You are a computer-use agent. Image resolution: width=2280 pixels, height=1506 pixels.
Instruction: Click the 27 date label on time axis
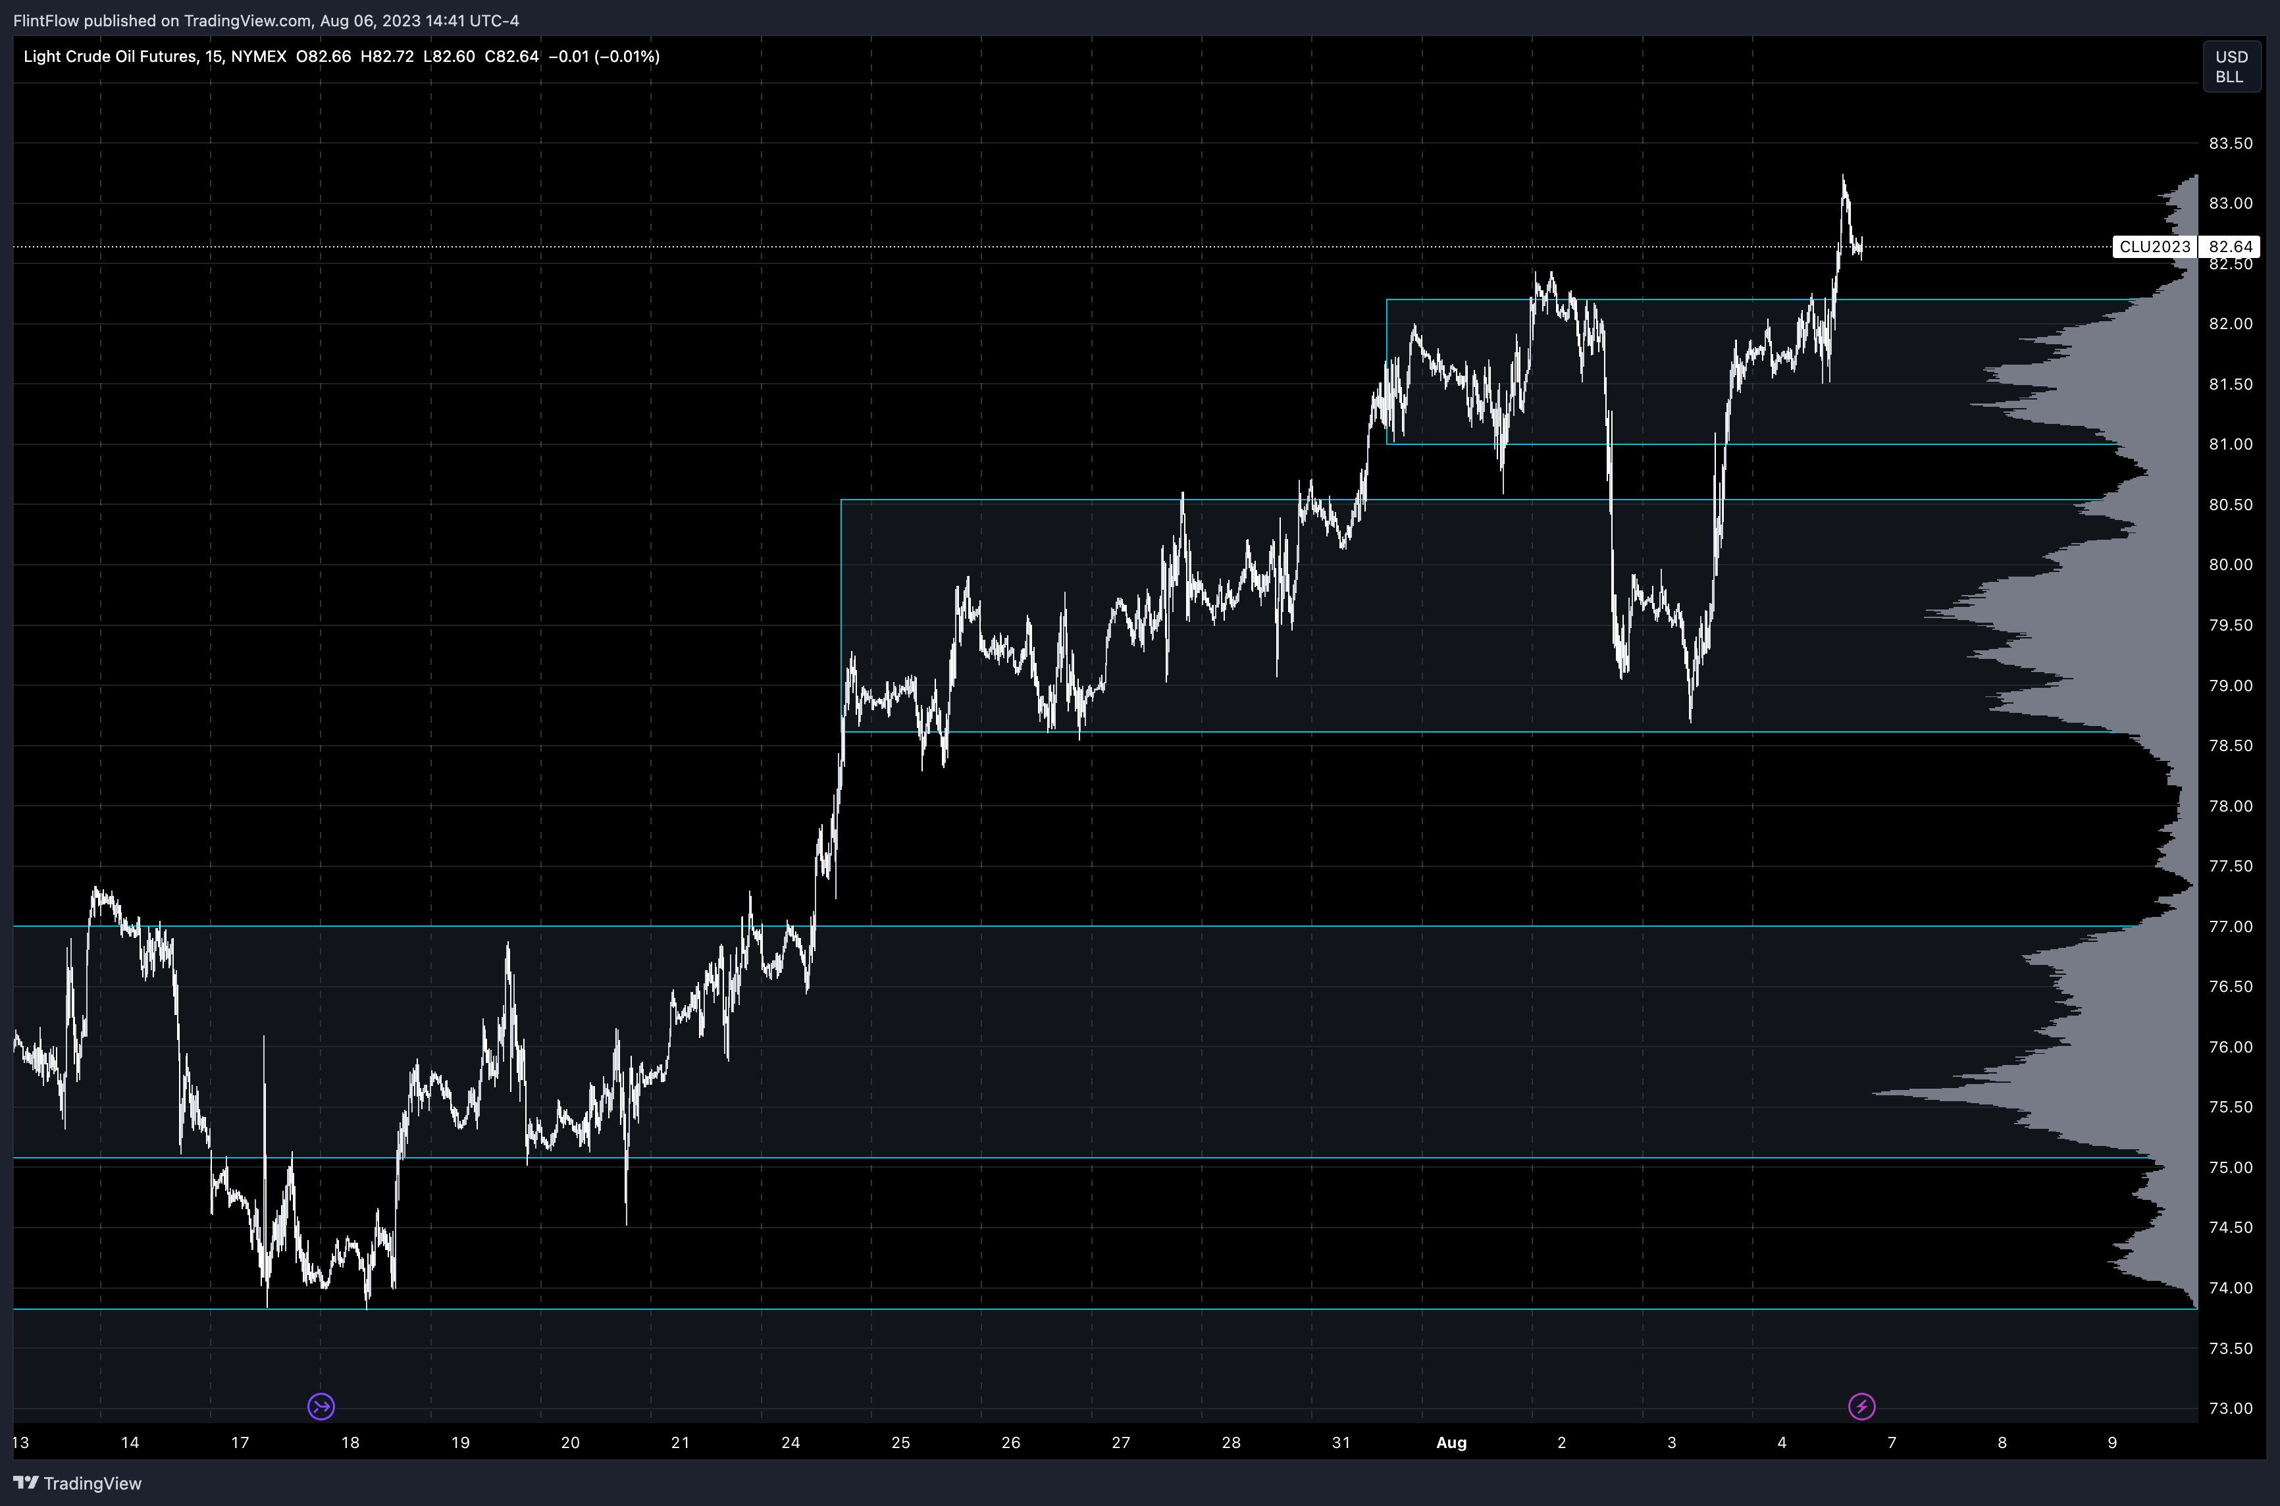coord(1121,1443)
